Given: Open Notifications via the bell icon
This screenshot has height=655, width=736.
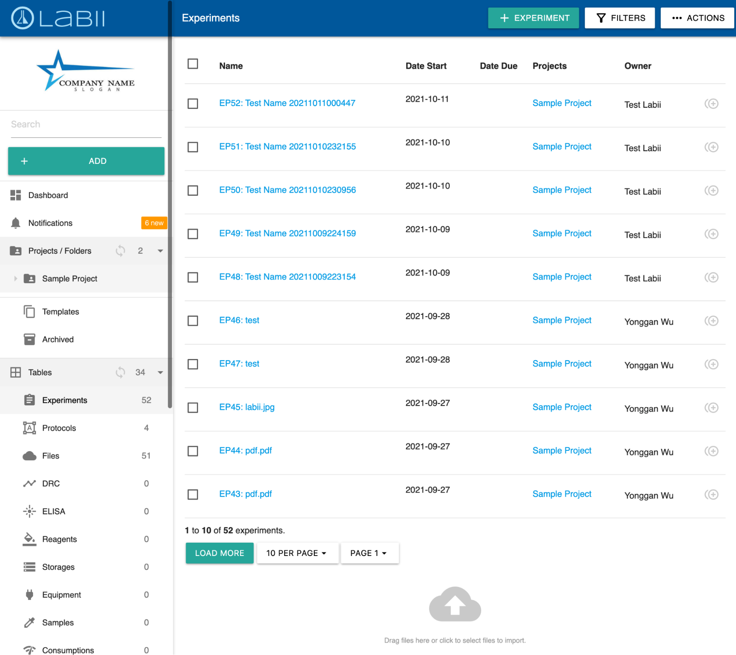Looking at the screenshot, I should point(15,223).
